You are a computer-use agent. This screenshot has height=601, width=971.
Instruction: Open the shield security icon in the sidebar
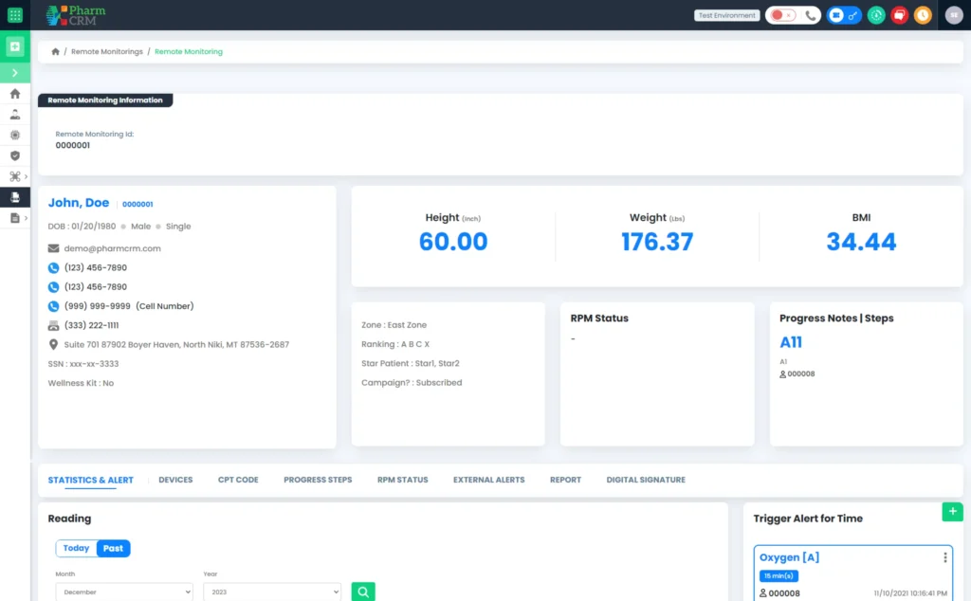14,155
